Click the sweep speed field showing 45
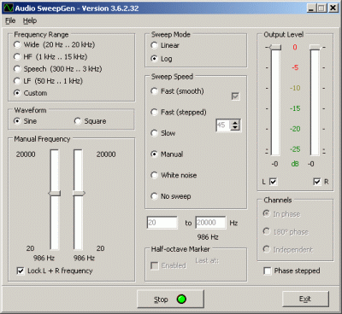This screenshot has height=314, width=342. pos(223,125)
